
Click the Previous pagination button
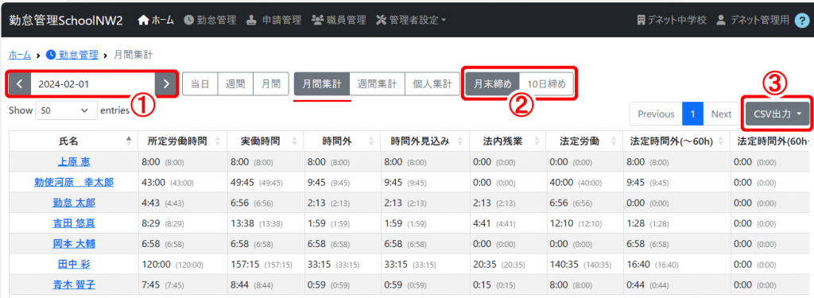click(656, 114)
